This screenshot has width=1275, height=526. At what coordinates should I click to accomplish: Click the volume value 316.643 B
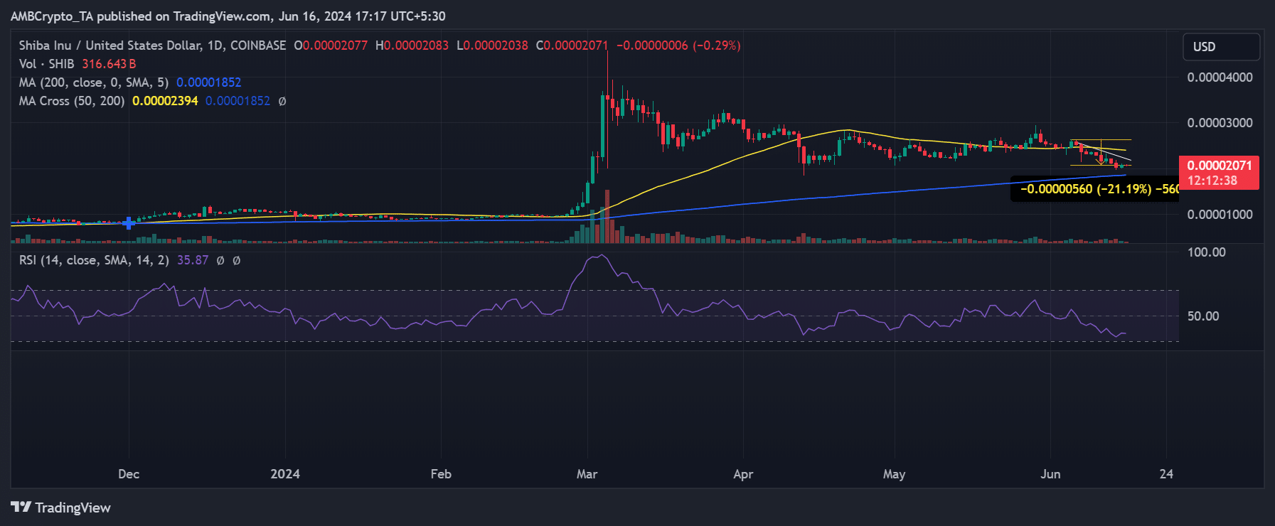click(109, 64)
